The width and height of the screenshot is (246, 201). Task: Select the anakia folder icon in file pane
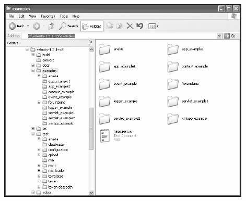coord(104,49)
